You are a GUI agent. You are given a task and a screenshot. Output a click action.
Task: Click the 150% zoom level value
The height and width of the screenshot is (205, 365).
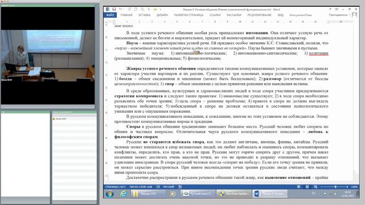coord(354,187)
